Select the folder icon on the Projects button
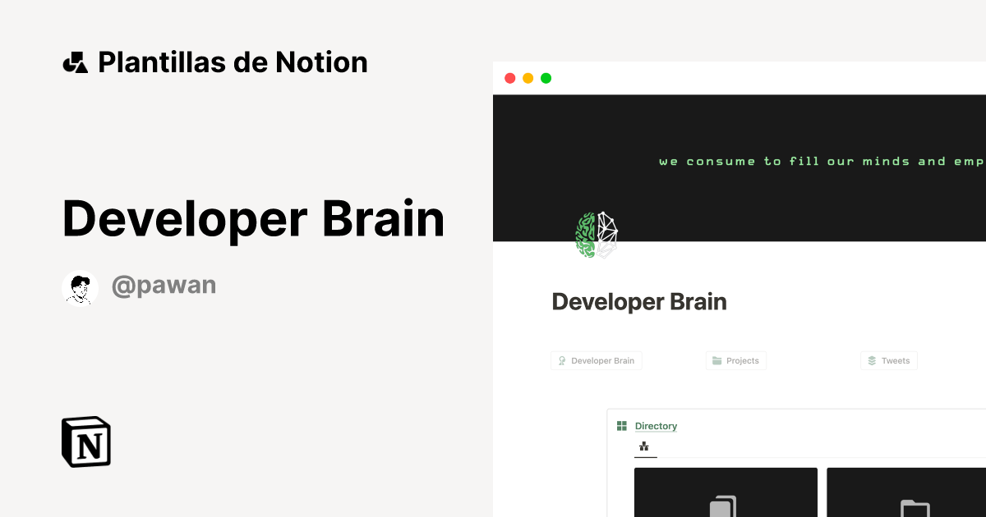 coord(717,360)
